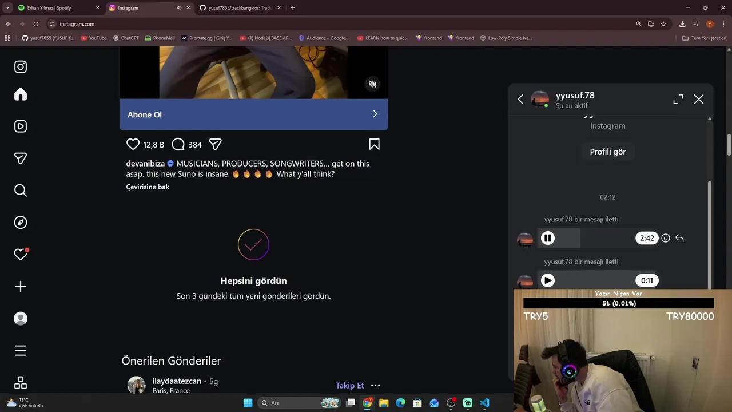
Task: Unmute the video with speaker icon
Action: [372, 84]
